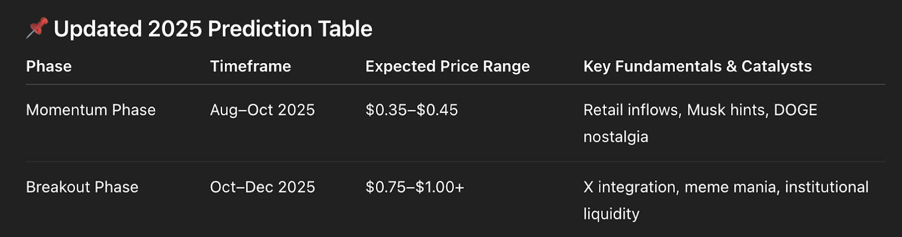The image size is (902, 237).
Task: Select the Momentum Phase cell
Action: [x=91, y=110]
